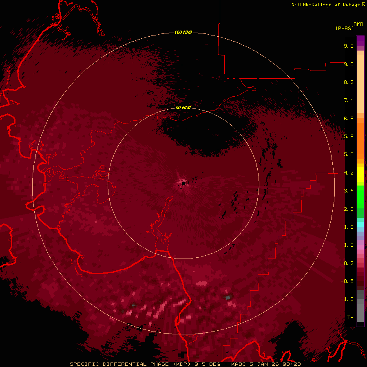
Task: Click the 8.2 value on color scale
Action: (x=349, y=82)
